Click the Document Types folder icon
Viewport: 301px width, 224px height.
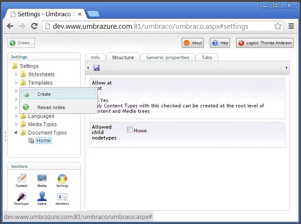[23, 132]
